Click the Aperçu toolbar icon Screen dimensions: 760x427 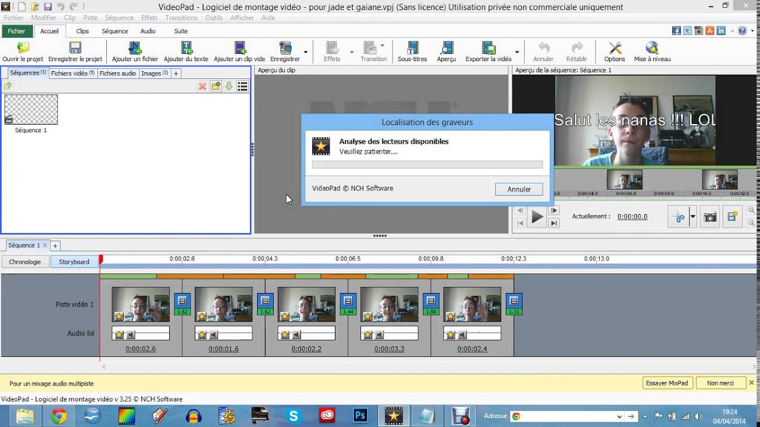446,52
